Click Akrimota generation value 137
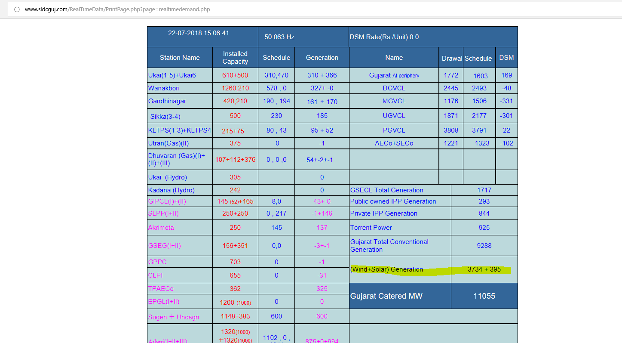622x343 pixels. (x=322, y=228)
